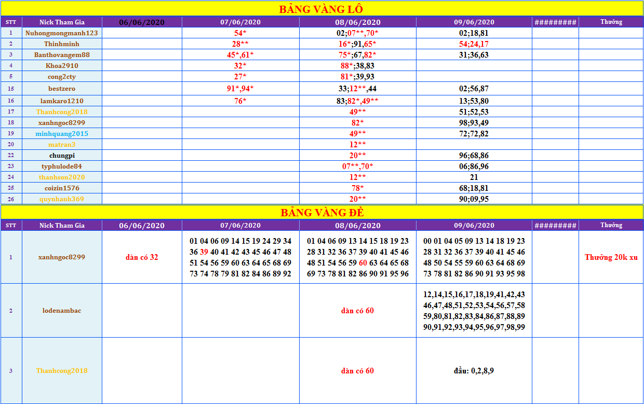Click the cell with 91*,94*
This screenshot has width=644, height=404.
pyautogui.click(x=240, y=88)
